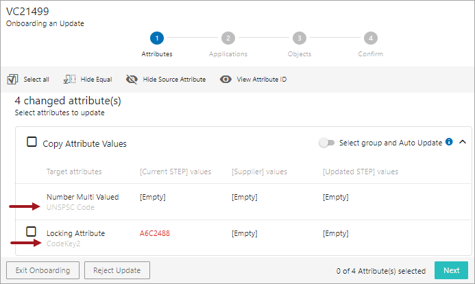Check the Copy Attribute Values checkbox
475x284 pixels.
(x=32, y=142)
